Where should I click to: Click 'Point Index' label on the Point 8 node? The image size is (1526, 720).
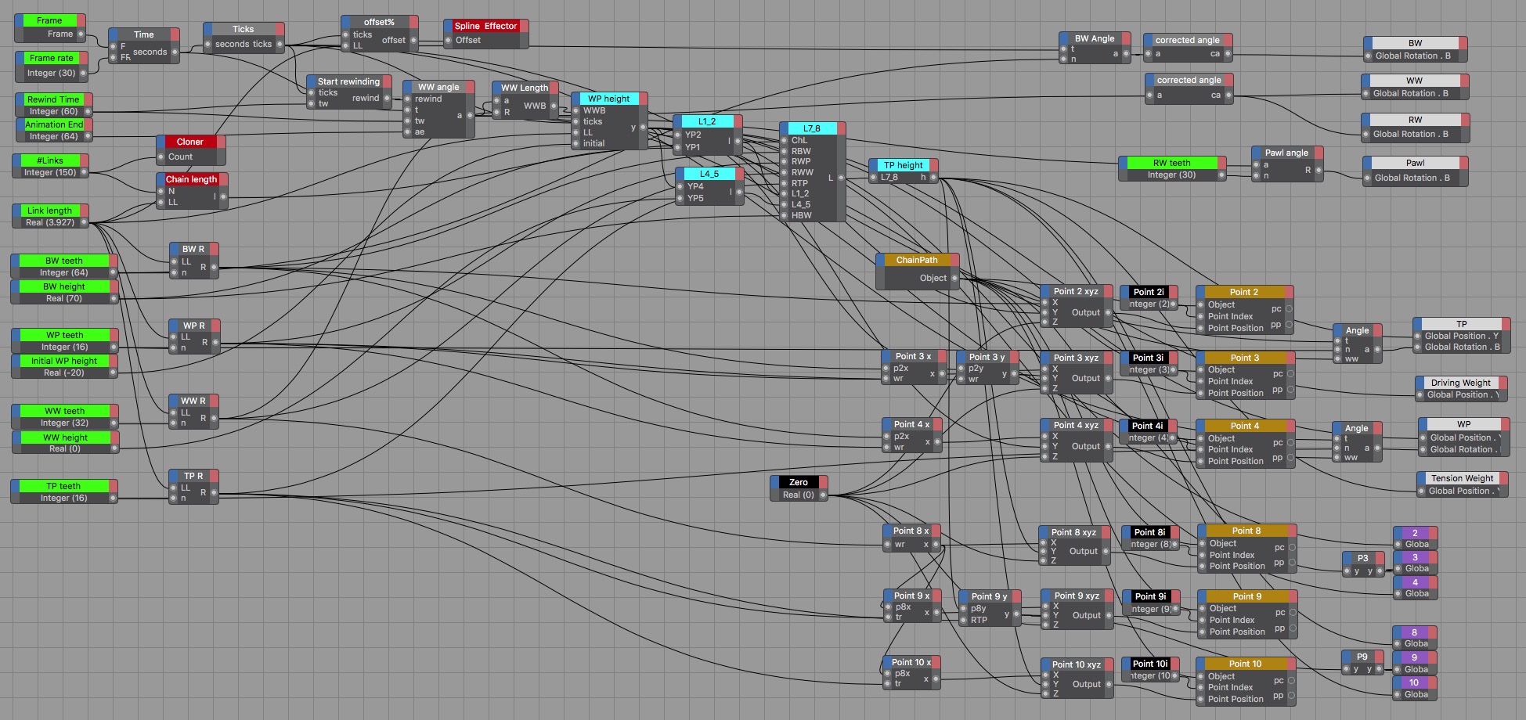click(x=1232, y=555)
